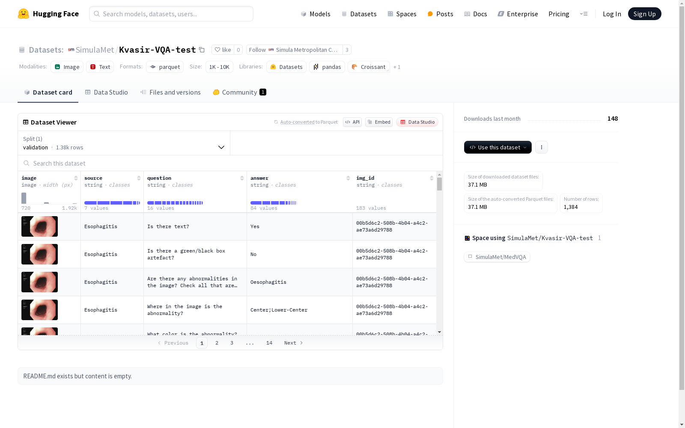Expand the Split validation dropdown
Screen dimensions: 685x428
(x=124, y=143)
